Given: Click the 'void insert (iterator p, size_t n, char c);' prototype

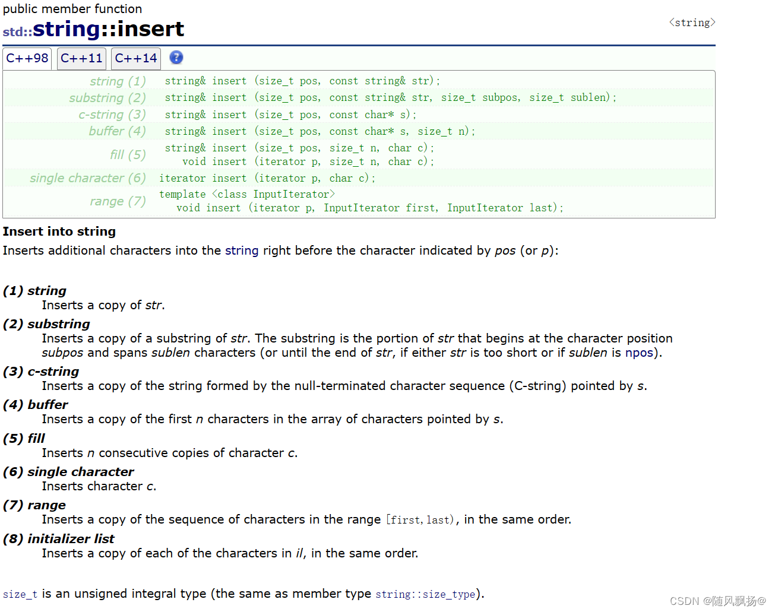Looking at the screenshot, I should tap(308, 161).
